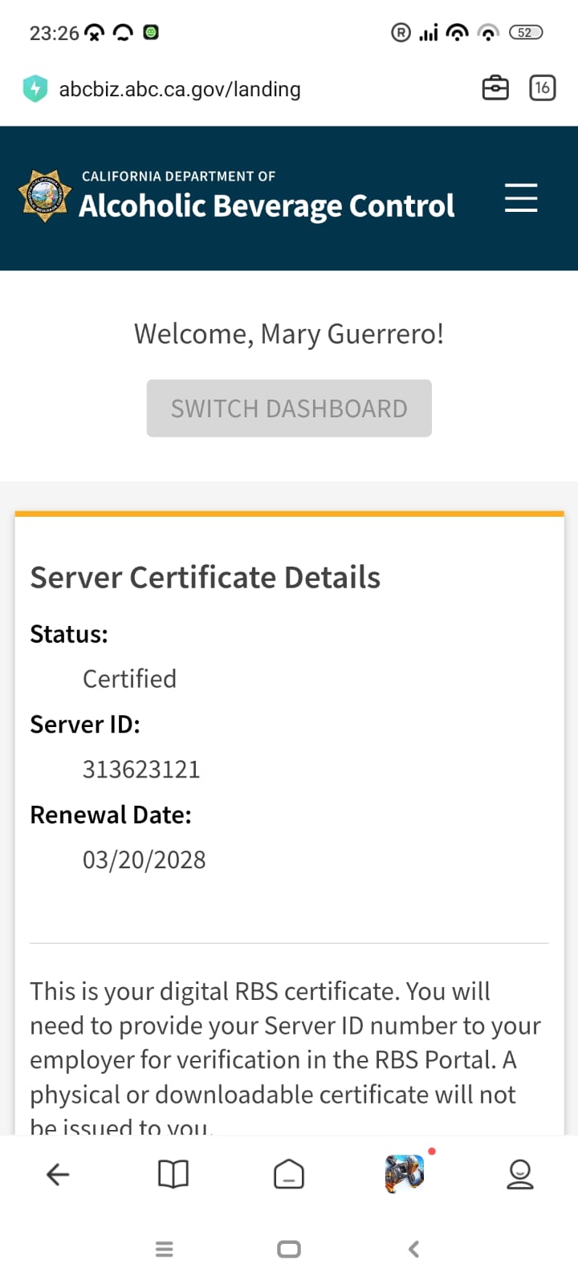Go to the browser home page
This screenshot has width=578, height=1284.
[289, 1175]
